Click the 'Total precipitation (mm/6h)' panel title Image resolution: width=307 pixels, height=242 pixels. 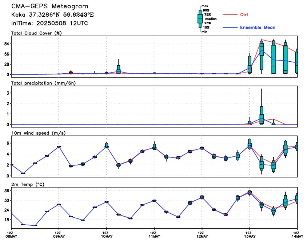[43, 83]
